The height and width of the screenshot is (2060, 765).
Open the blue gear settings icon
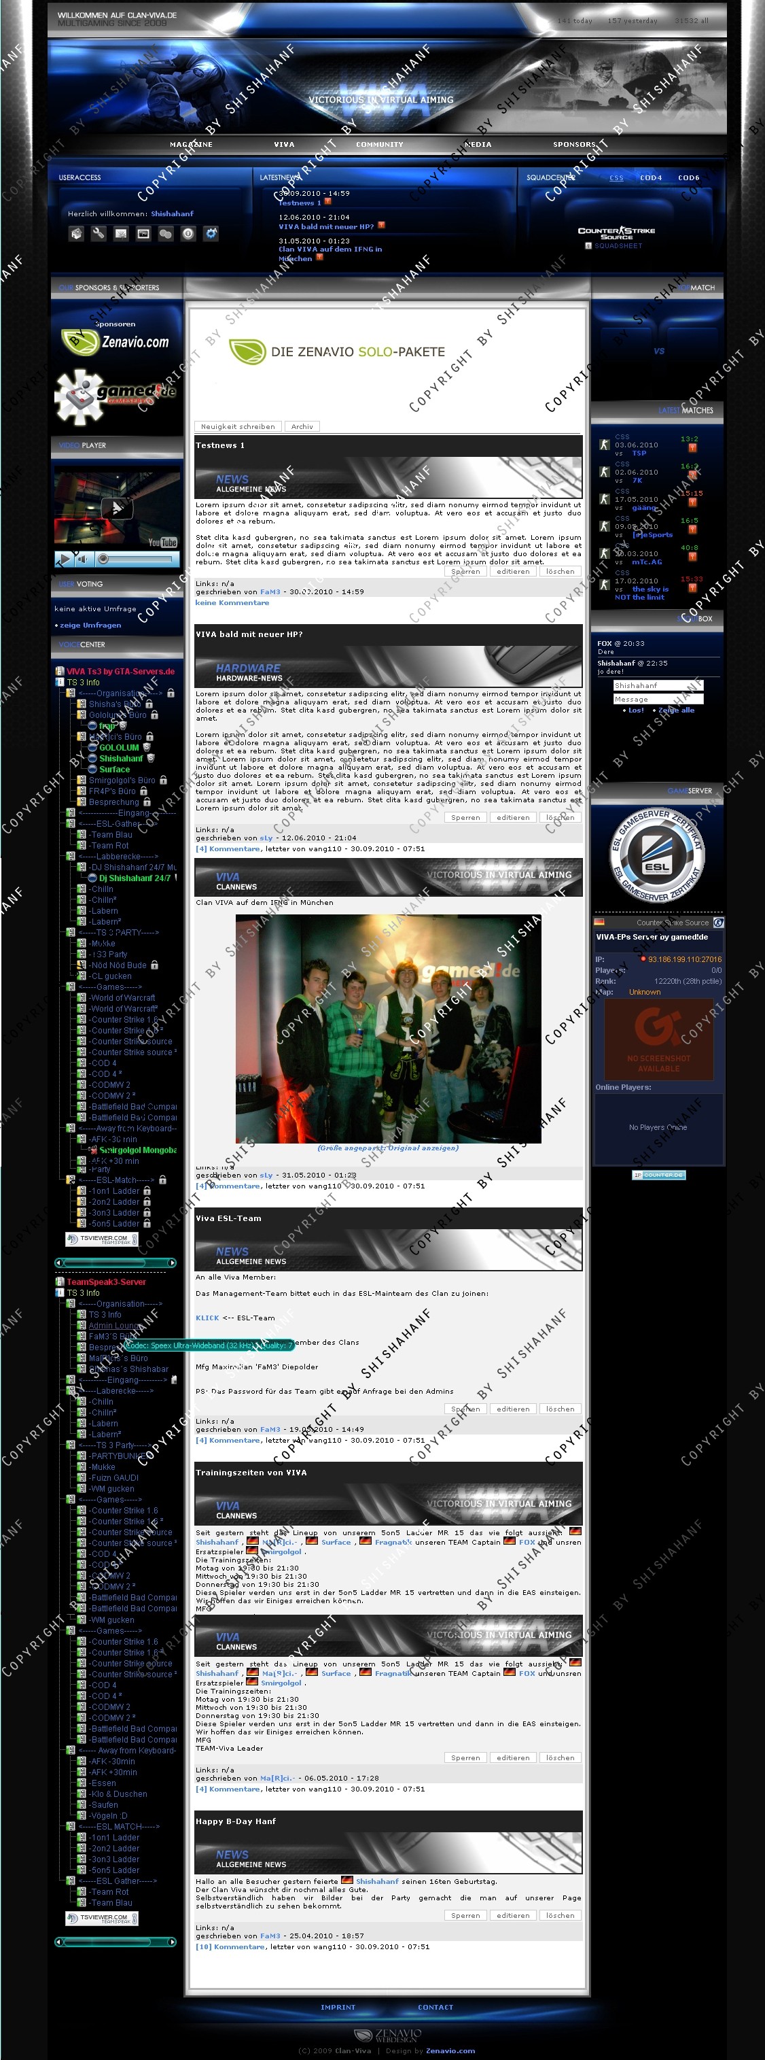click(211, 233)
